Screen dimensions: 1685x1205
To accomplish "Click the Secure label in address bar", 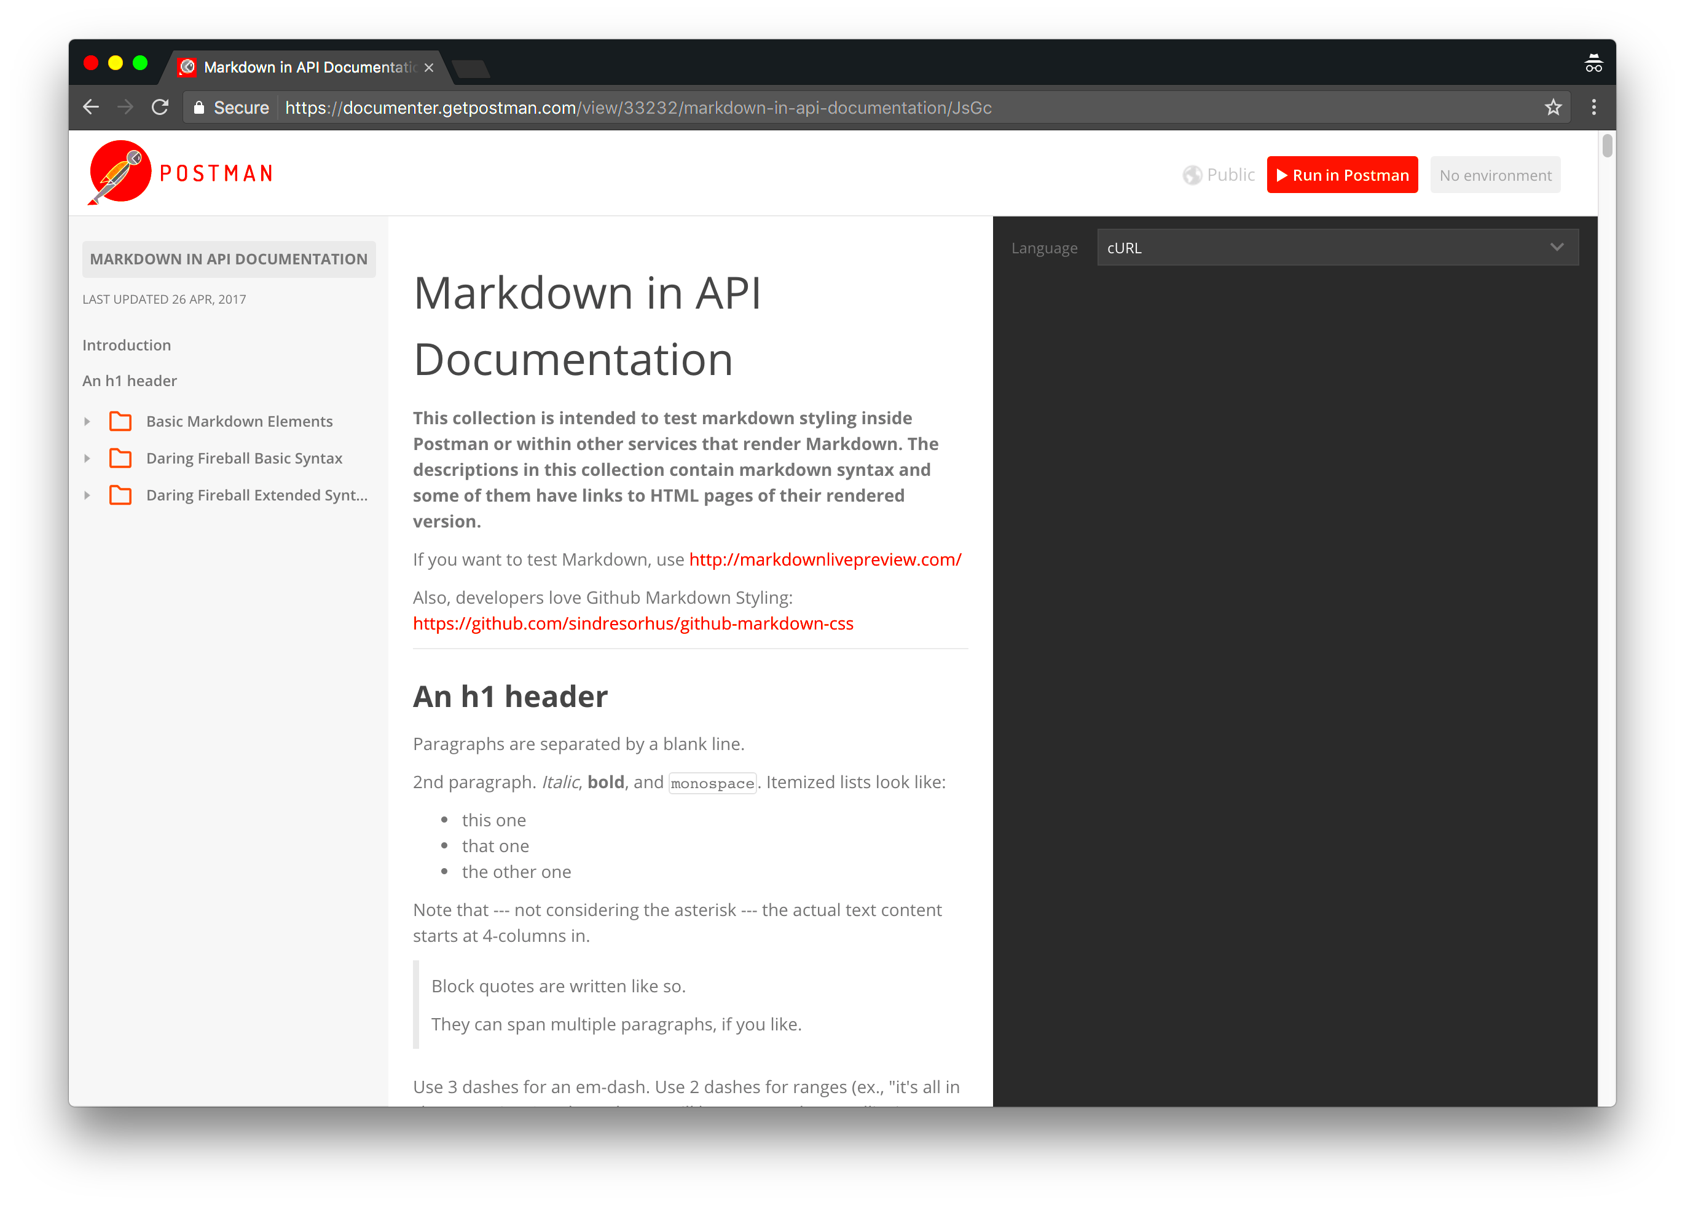I will [x=241, y=108].
